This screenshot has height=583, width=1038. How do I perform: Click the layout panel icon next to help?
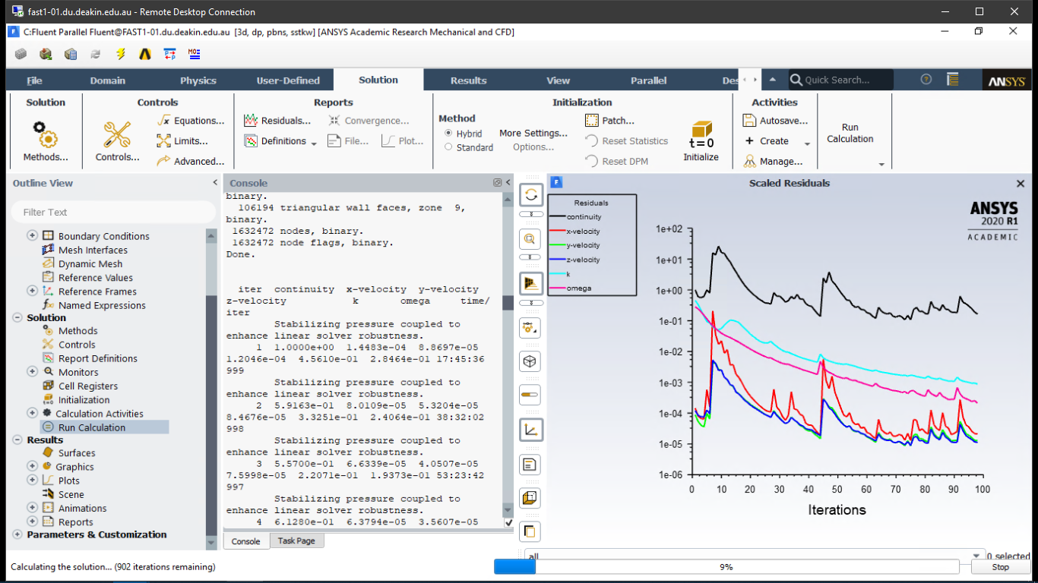click(x=952, y=79)
